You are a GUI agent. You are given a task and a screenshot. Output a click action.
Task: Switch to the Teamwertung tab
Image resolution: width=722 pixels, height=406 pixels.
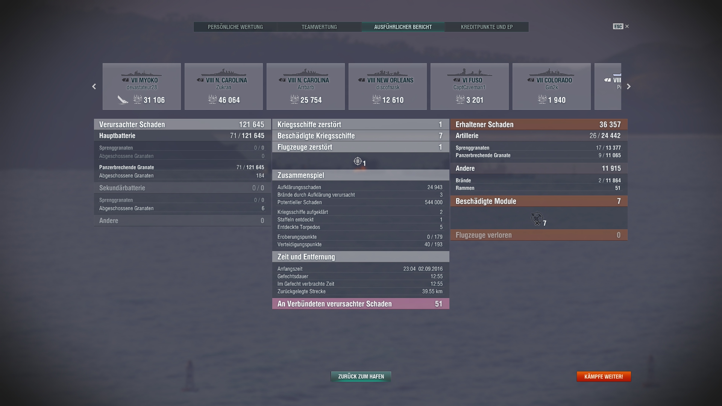(x=319, y=27)
